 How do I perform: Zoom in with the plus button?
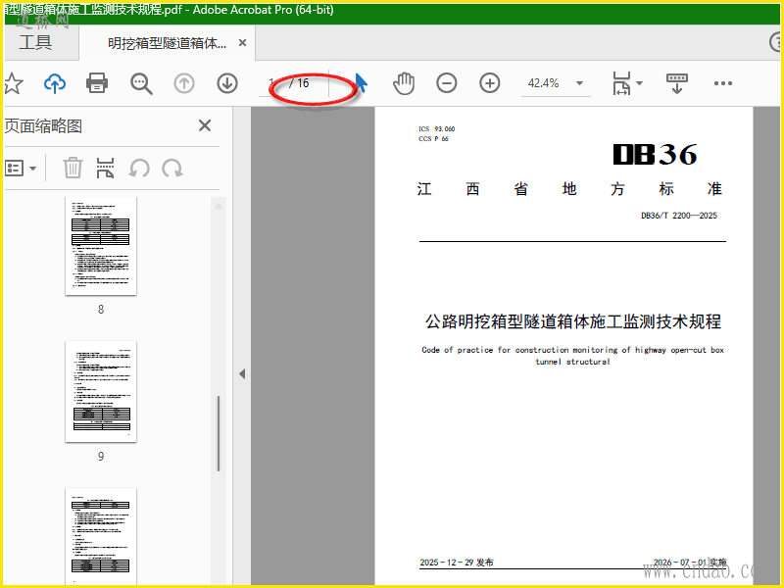click(x=489, y=83)
